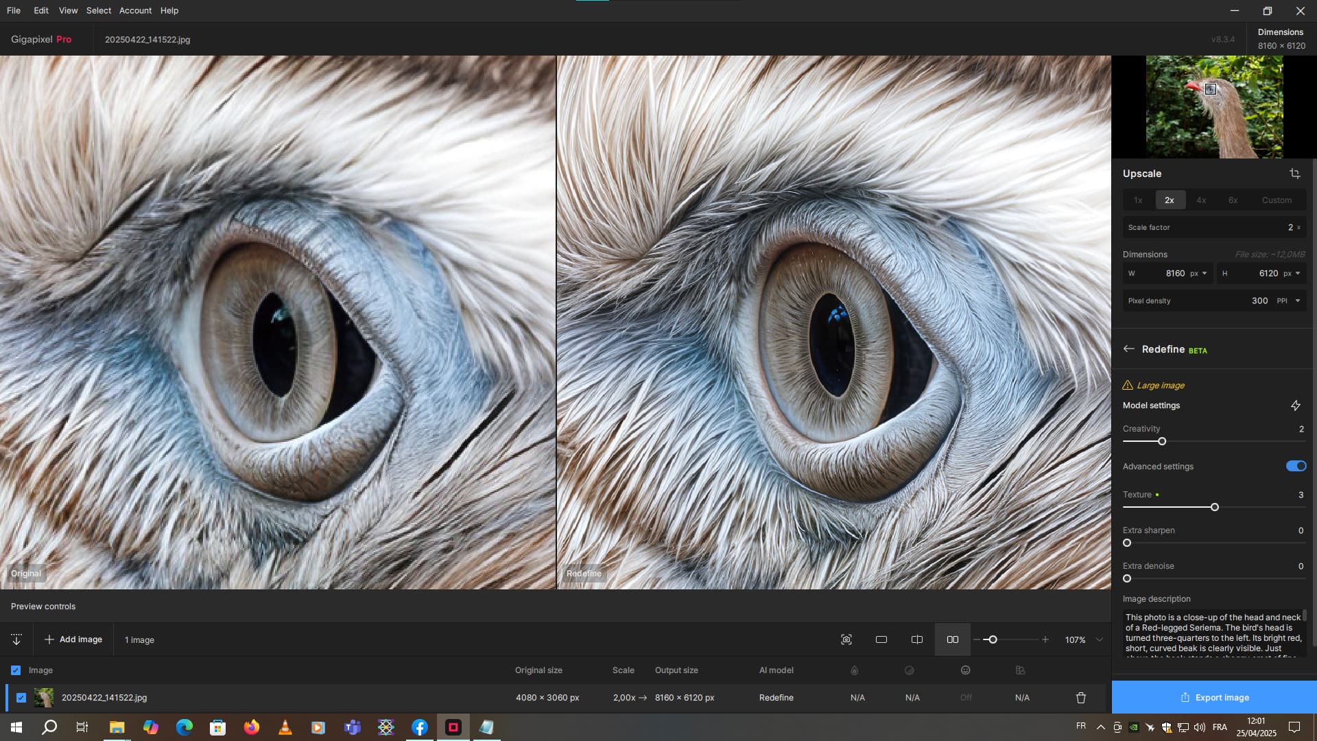
Task: Click the Add image button
Action: [73, 639]
